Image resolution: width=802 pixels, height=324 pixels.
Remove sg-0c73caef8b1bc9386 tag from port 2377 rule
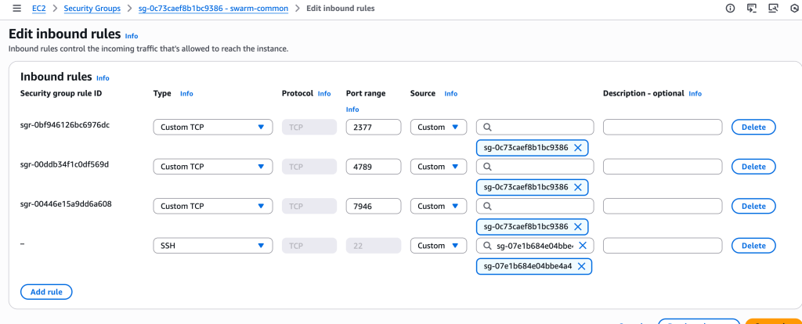[578, 148]
